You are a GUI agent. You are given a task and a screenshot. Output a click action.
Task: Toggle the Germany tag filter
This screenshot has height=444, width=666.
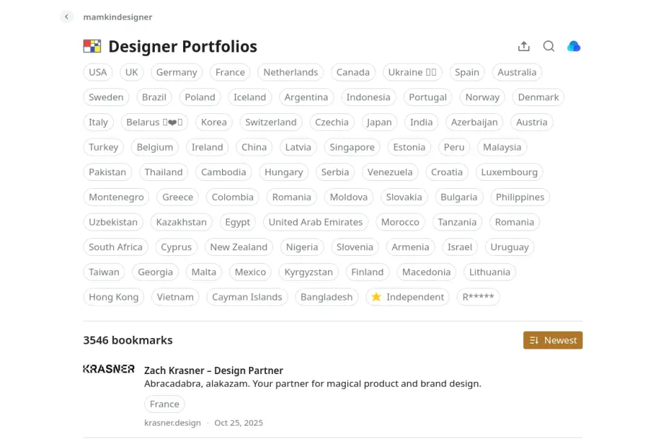pos(176,72)
